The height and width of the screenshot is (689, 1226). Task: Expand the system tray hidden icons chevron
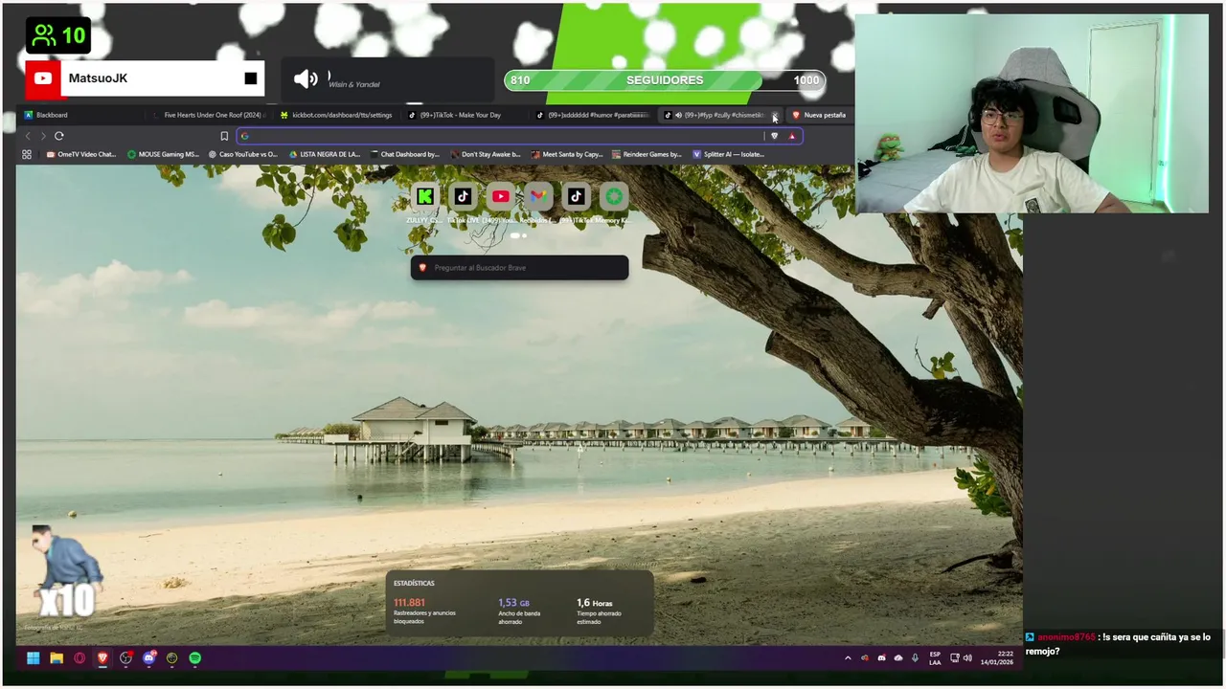tap(847, 658)
